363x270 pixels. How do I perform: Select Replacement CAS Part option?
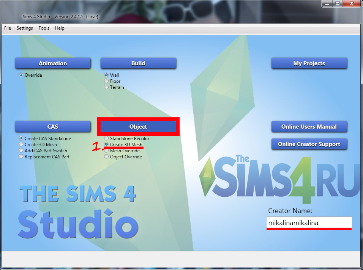click(x=21, y=157)
